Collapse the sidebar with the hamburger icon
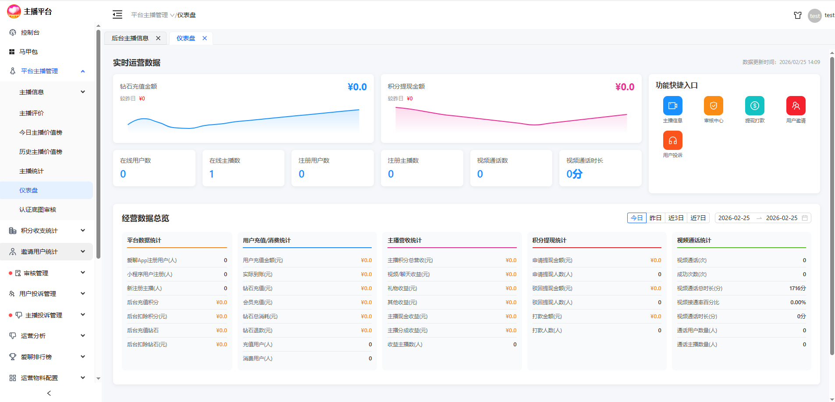The height and width of the screenshot is (402, 835). pos(117,15)
